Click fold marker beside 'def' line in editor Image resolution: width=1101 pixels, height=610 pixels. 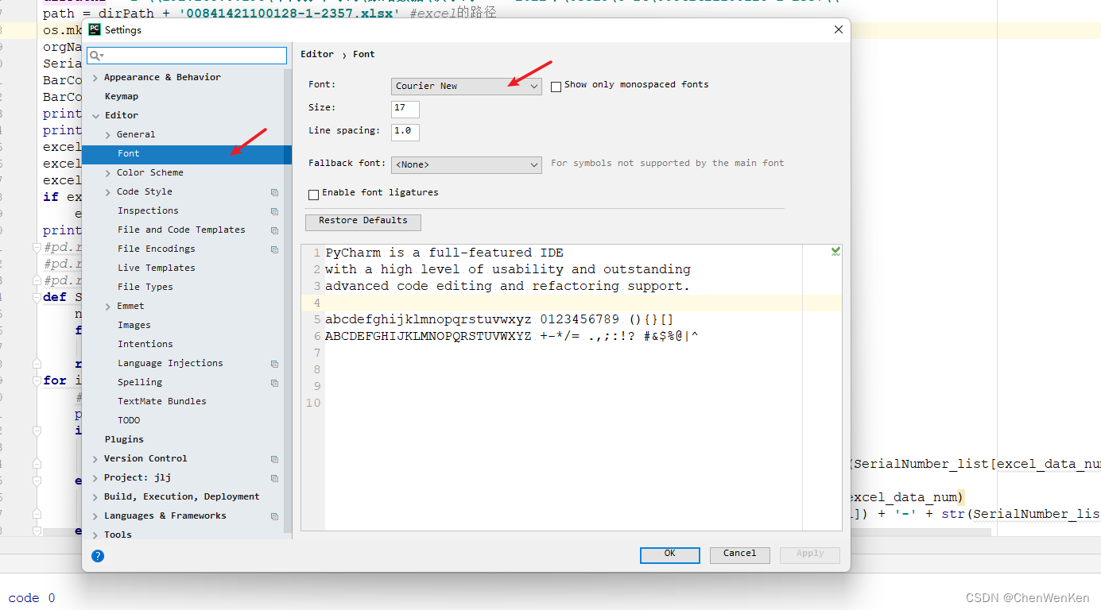(x=37, y=297)
